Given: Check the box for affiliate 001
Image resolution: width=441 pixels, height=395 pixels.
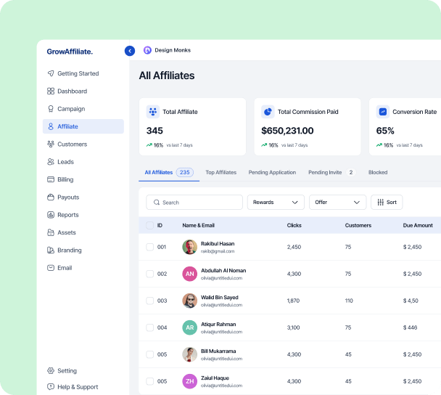Looking at the screenshot, I should (x=150, y=247).
